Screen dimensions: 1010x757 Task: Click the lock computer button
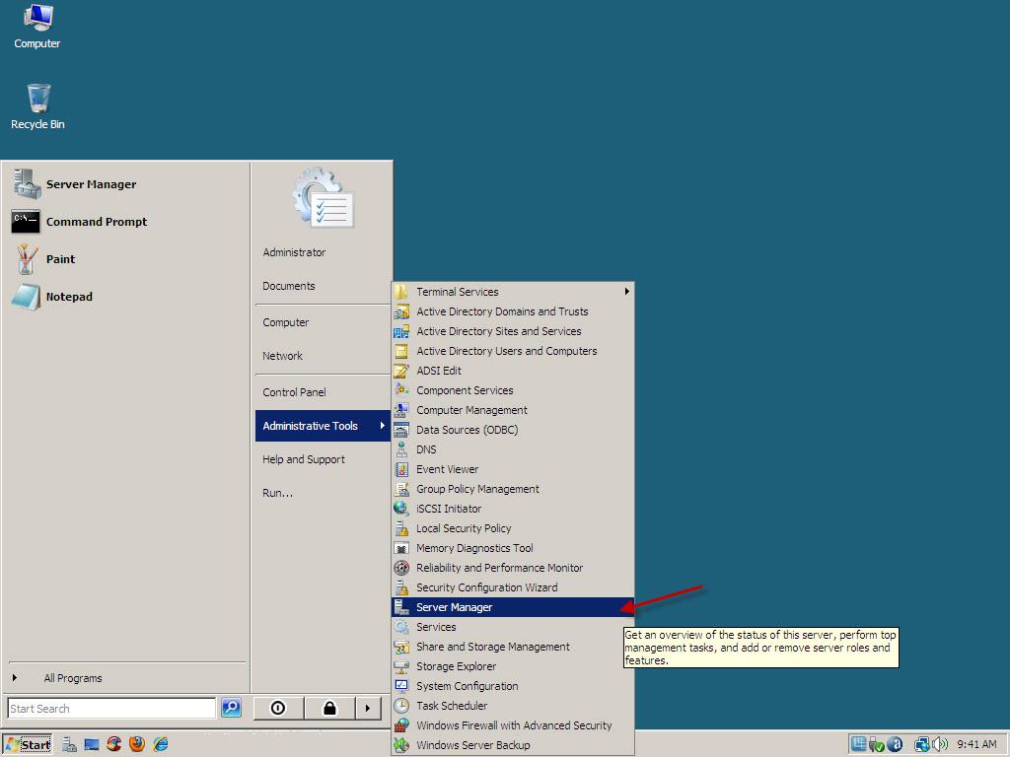pyautogui.click(x=329, y=708)
